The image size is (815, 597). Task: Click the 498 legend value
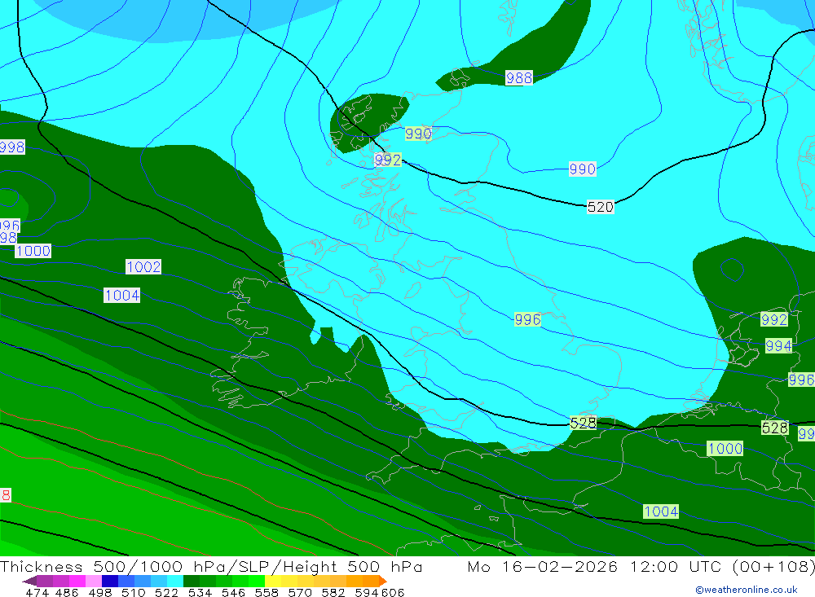[99, 592]
